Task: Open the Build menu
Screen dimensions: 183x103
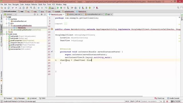Action: [40, 5]
